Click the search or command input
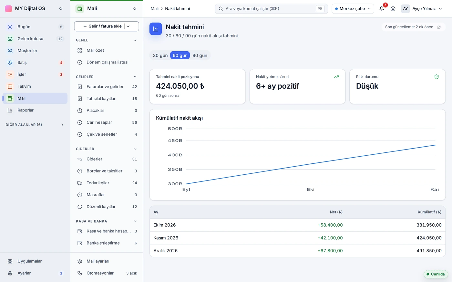Viewport: 452px width, 282px height. click(271, 9)
